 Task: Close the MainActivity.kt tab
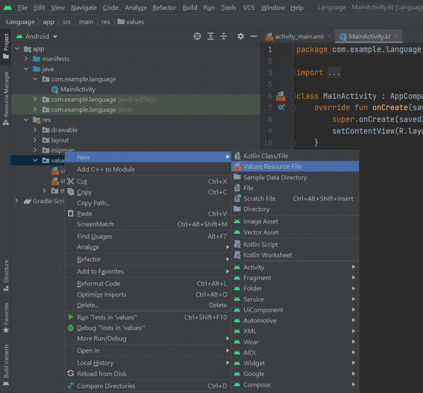point(396,36)
